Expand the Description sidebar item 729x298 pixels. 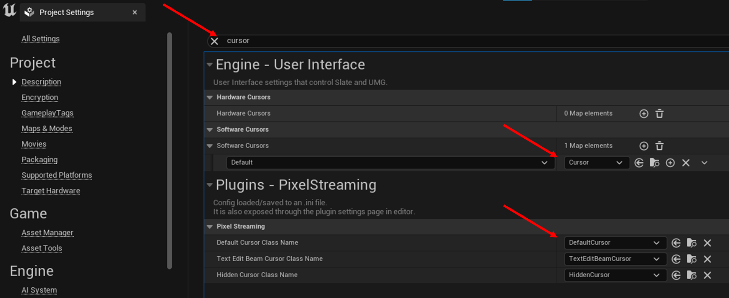(x=14, y=82)
